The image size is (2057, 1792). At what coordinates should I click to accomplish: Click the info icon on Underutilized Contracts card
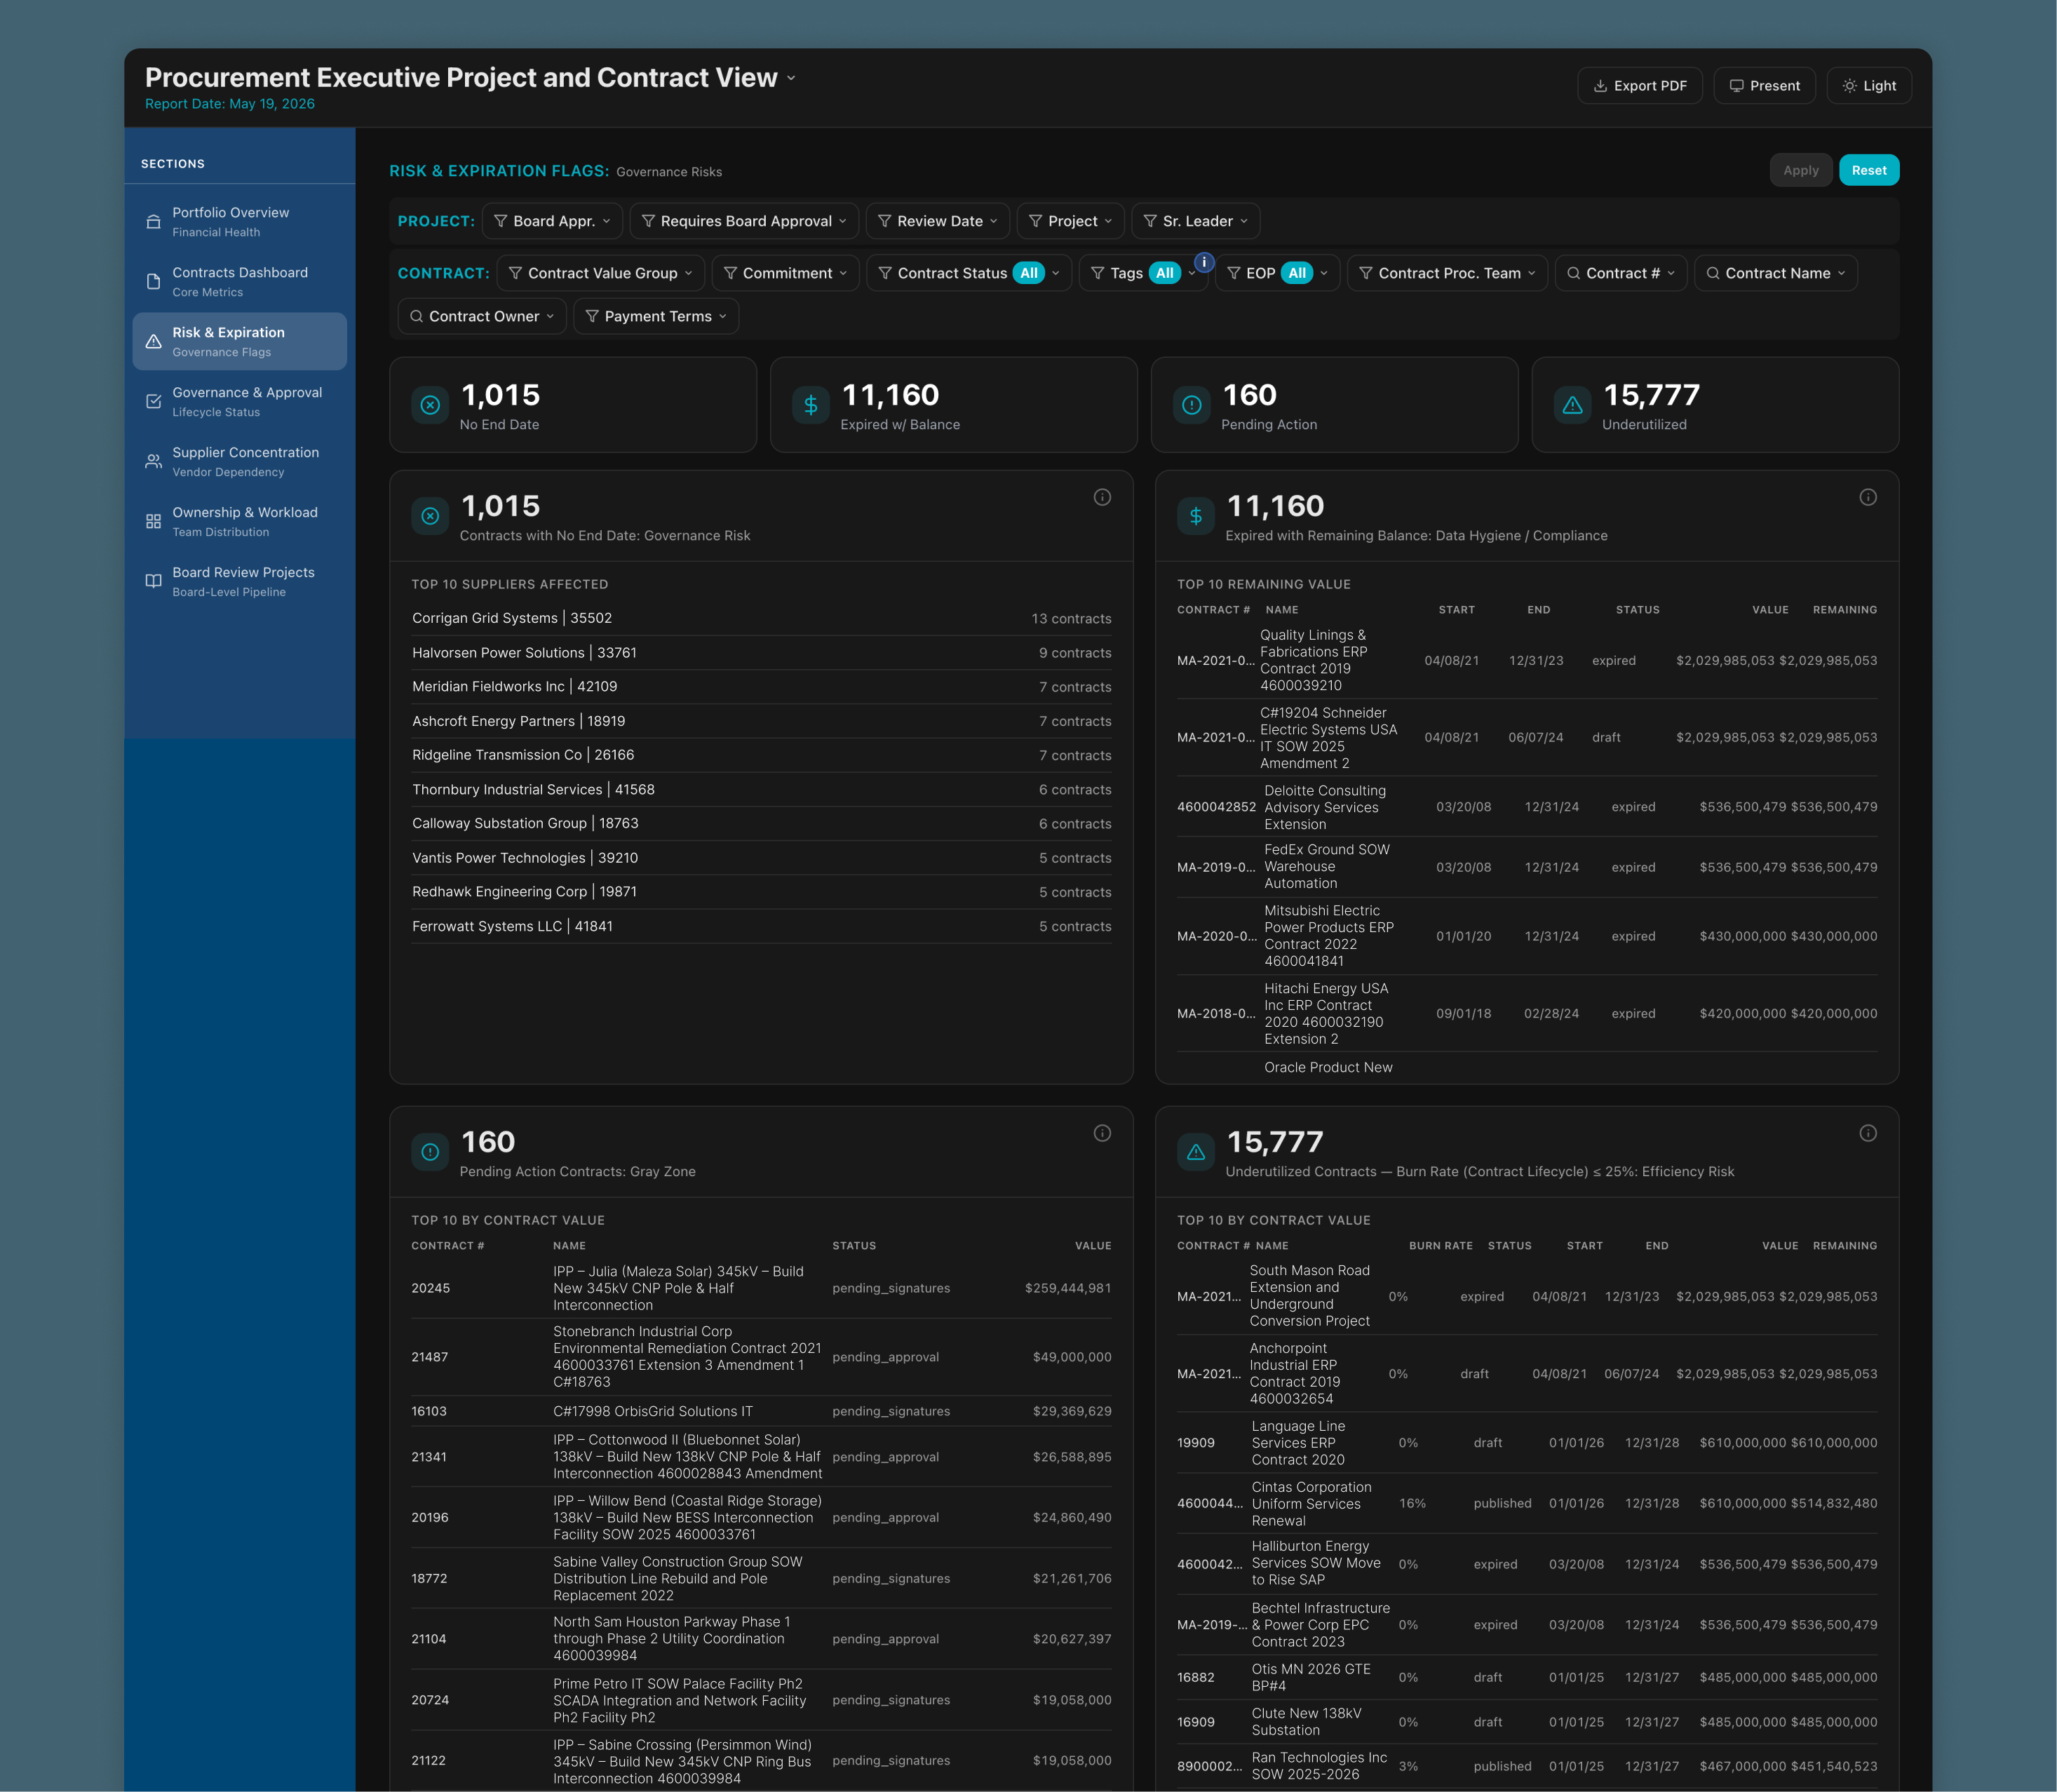point(1867,1133)
